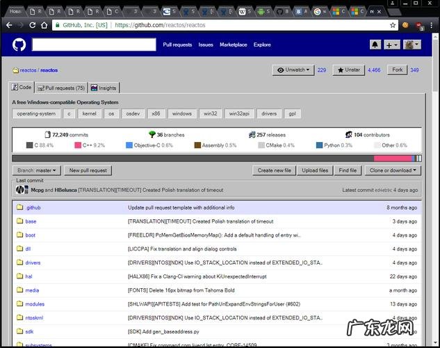Click the commits history icon
This screenshot has width=440, height=348.
click(x=48, y=134)
